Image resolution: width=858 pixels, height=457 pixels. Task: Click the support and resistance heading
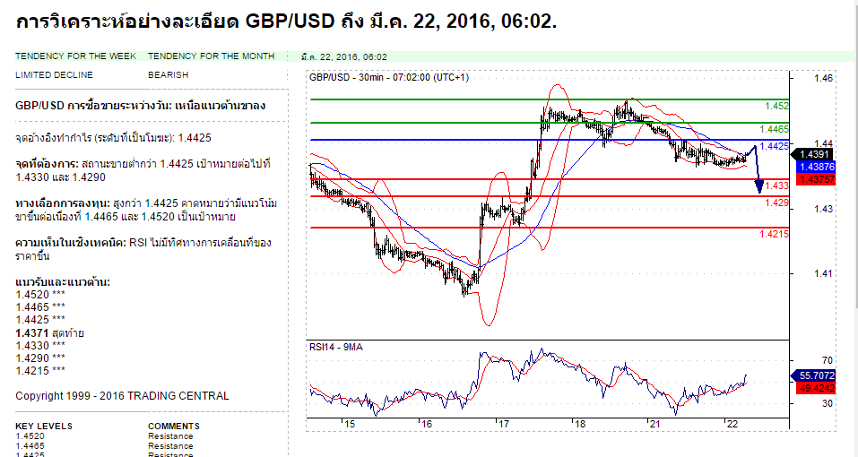coord(63,282)
